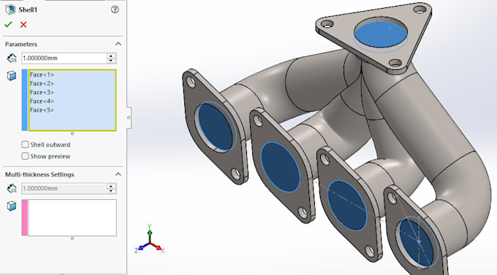This screenshot has height=275, width=497.
Task: Adjust the Multi-thickness value spinner
Action: tap(111, 189)
